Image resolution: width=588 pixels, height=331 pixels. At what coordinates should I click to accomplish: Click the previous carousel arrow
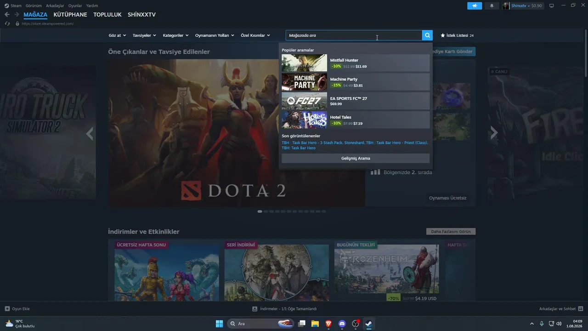[90, 133]
